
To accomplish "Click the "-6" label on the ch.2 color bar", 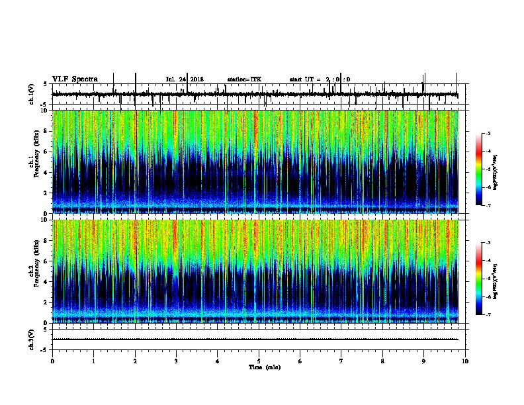I will point(488,296).
